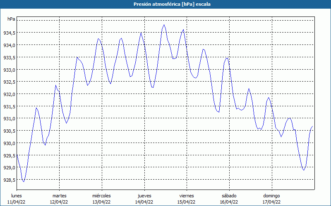The image size is (331, 206).
Task: Select the 930,5 y-axis value
Action: click(9, 131)
